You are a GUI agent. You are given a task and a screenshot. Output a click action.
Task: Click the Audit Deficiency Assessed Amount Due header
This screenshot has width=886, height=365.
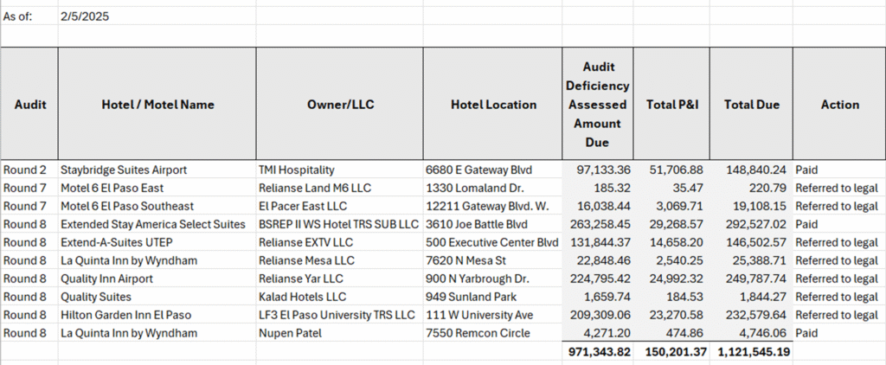pyautogui.click(x=598, y=104)
